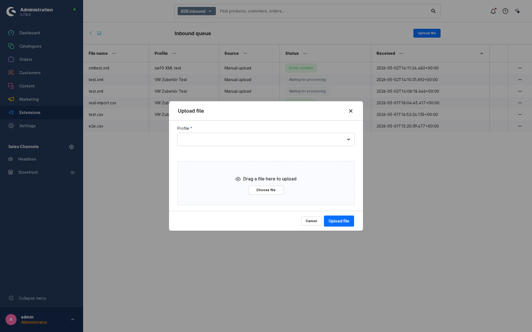Click the search magnifier icon
Viewport: 532px width, 332px height.
433,11
